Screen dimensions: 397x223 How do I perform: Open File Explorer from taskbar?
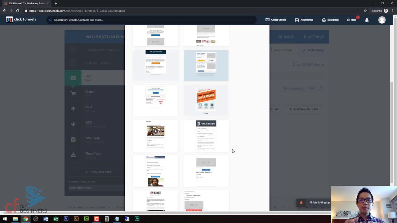[x=15, y=219]
